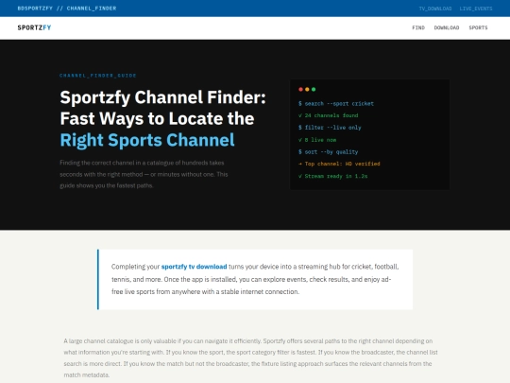This screenshot has width=510, height=383.
Task: Select the DOWNLOAD menu item
Action: 447,27
